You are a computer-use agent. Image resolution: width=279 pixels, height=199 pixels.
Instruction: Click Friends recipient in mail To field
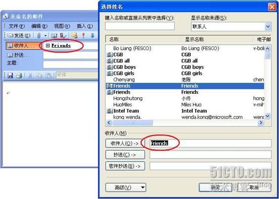61,45
